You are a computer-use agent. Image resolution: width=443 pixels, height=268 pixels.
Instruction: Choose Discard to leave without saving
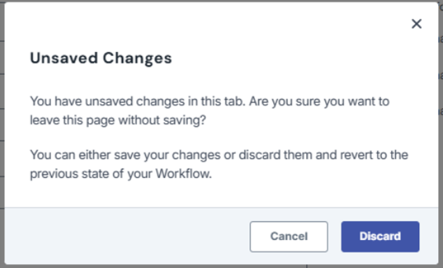(x=380, y=237)
